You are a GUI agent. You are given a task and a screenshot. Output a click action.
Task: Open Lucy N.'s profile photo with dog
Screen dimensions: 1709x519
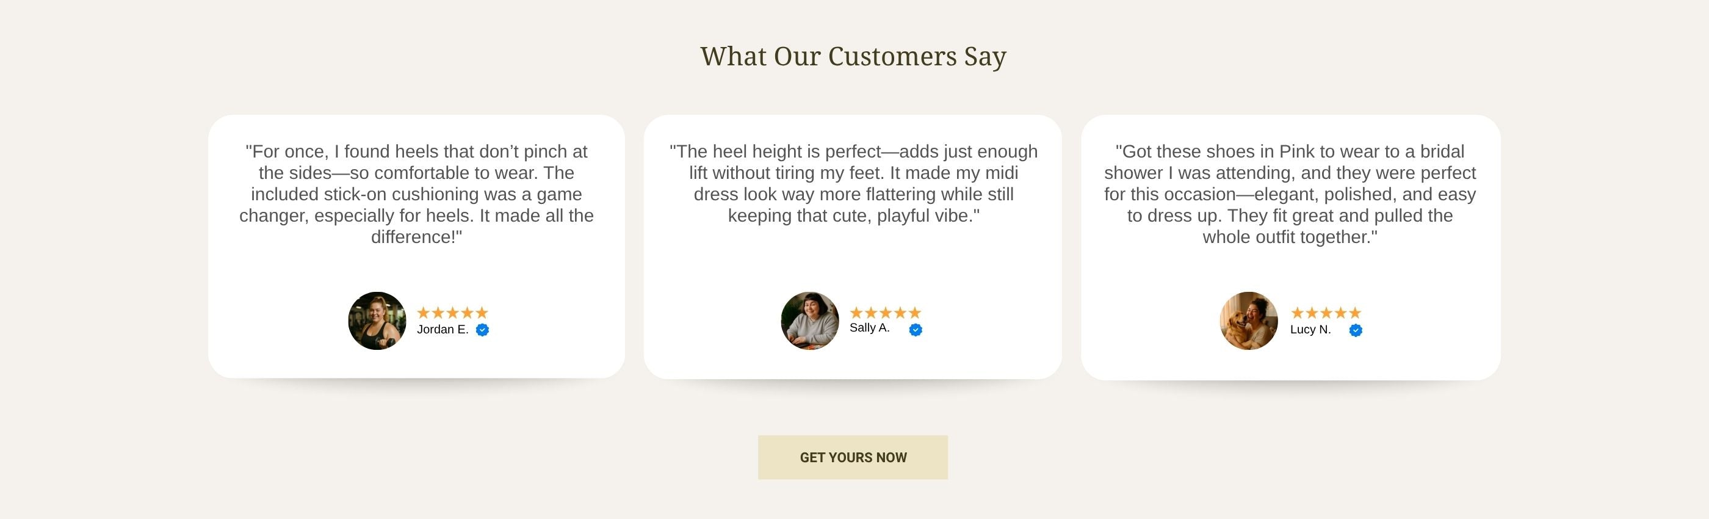pos(1249,321)
